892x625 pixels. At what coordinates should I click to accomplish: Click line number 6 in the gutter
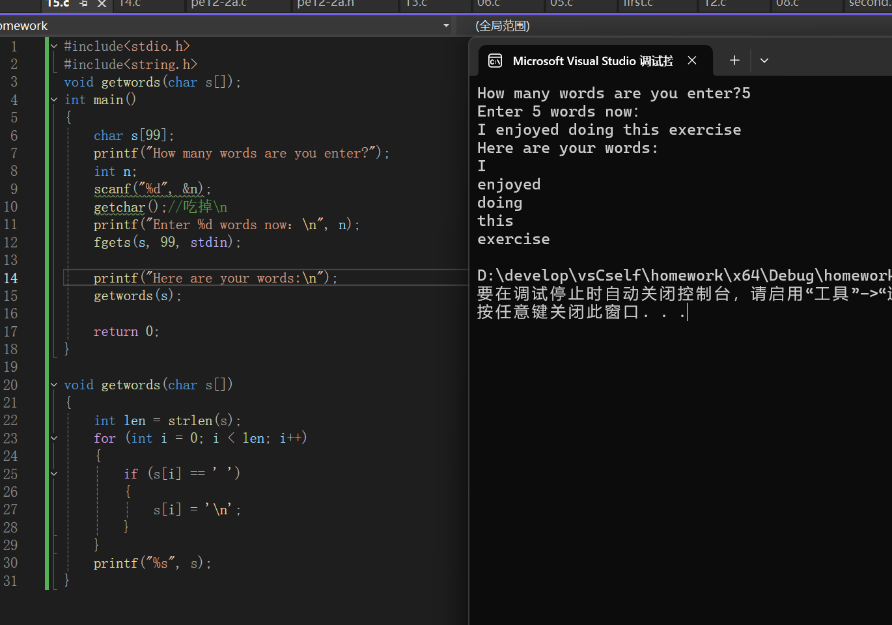click(14, 135)
